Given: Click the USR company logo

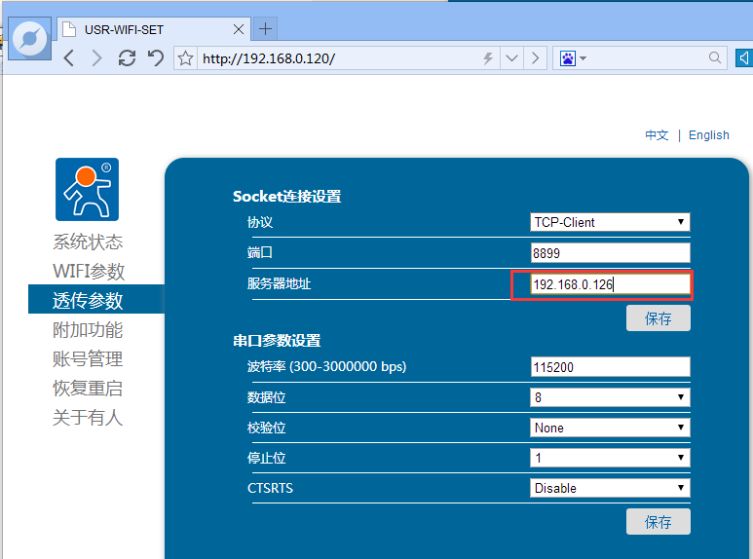Looking at the screenshot, I should [x=87, y=189].
